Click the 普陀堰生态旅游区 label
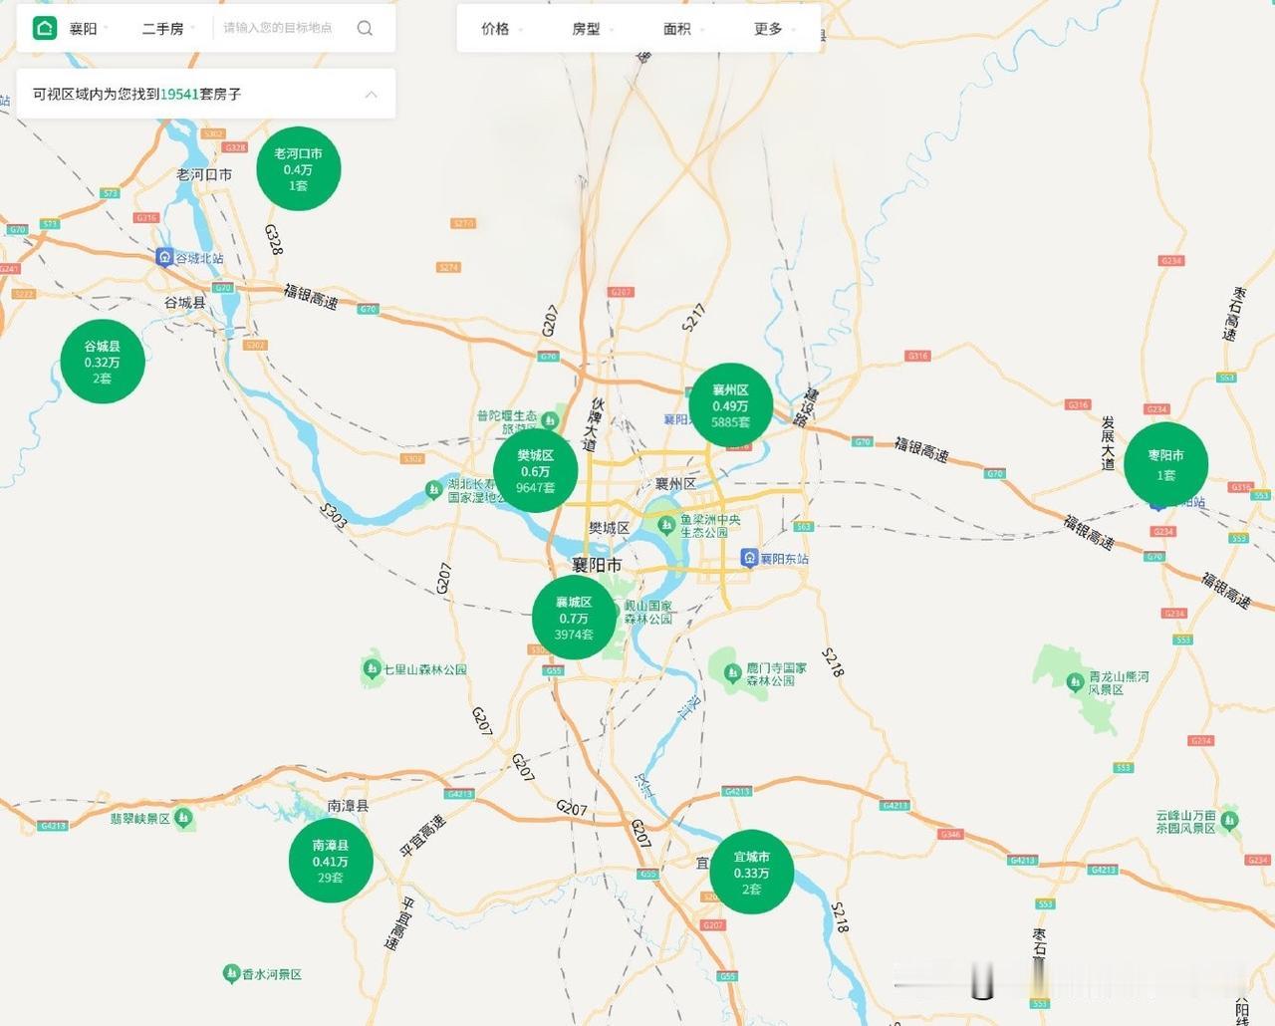The width and height of the screenshot is (1275, 1026). coord(507,422)
